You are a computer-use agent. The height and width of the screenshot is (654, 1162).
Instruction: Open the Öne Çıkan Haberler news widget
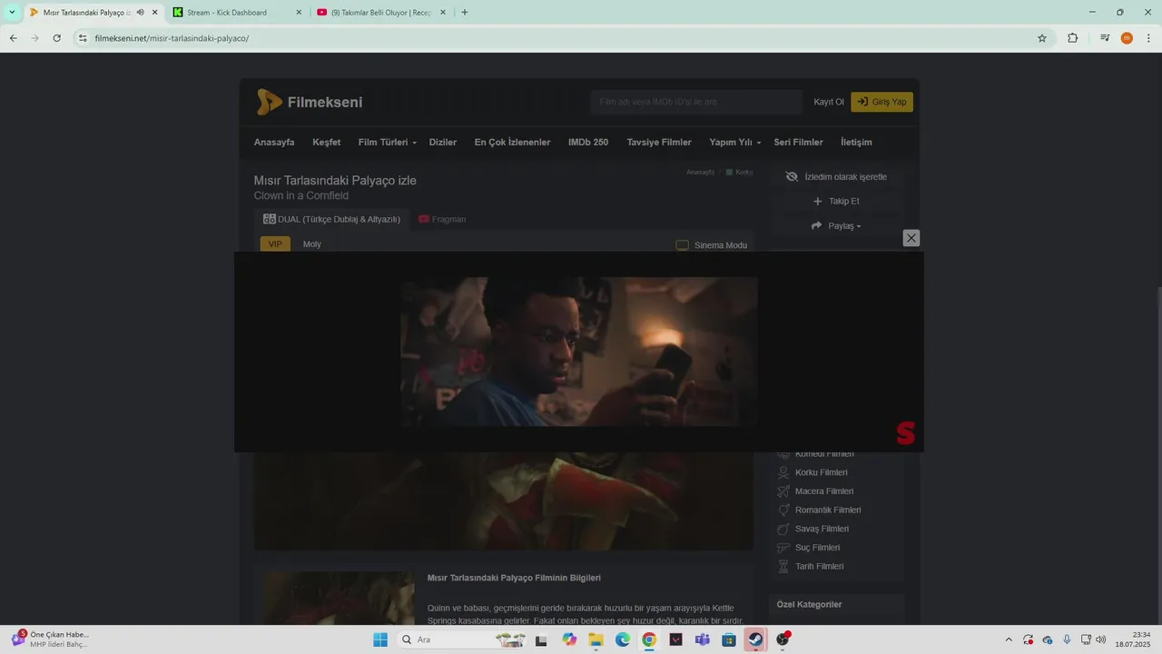[x=50, y=639]
